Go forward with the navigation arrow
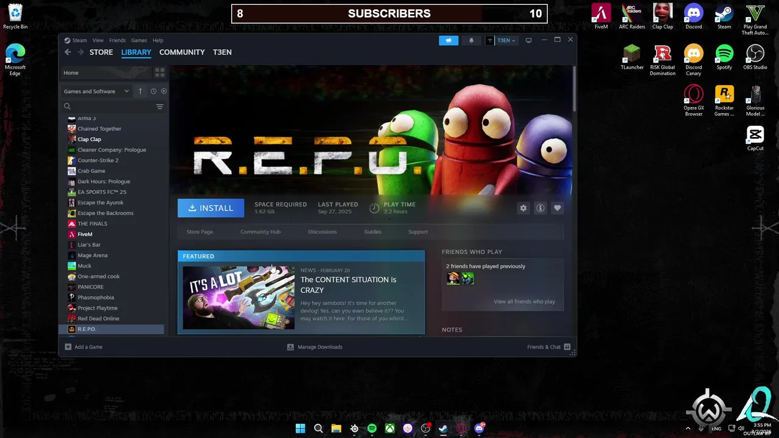The height and width of the screenshot is (438, 779). point(80,52)
